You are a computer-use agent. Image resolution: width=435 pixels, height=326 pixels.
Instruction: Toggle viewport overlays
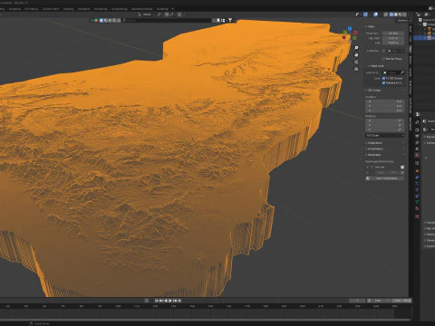click(x=375, y=14)
